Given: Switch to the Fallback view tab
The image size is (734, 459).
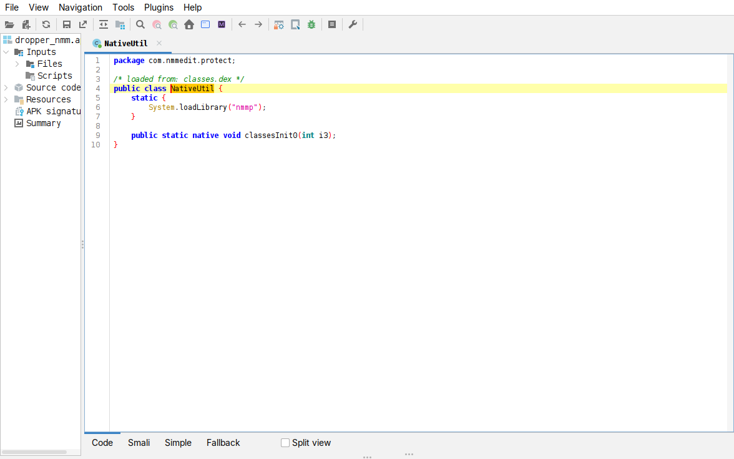Looking at the screenshot, I should pyautogui.click(x=223, y=443).
